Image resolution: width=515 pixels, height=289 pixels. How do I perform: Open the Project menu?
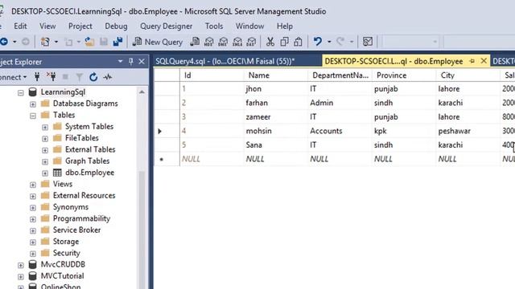tap(80, 26)
